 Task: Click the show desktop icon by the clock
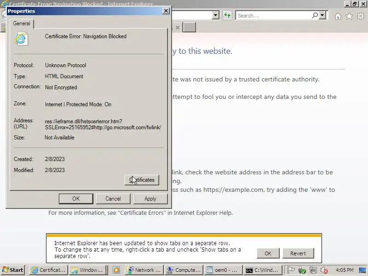(x=363, y=270)
